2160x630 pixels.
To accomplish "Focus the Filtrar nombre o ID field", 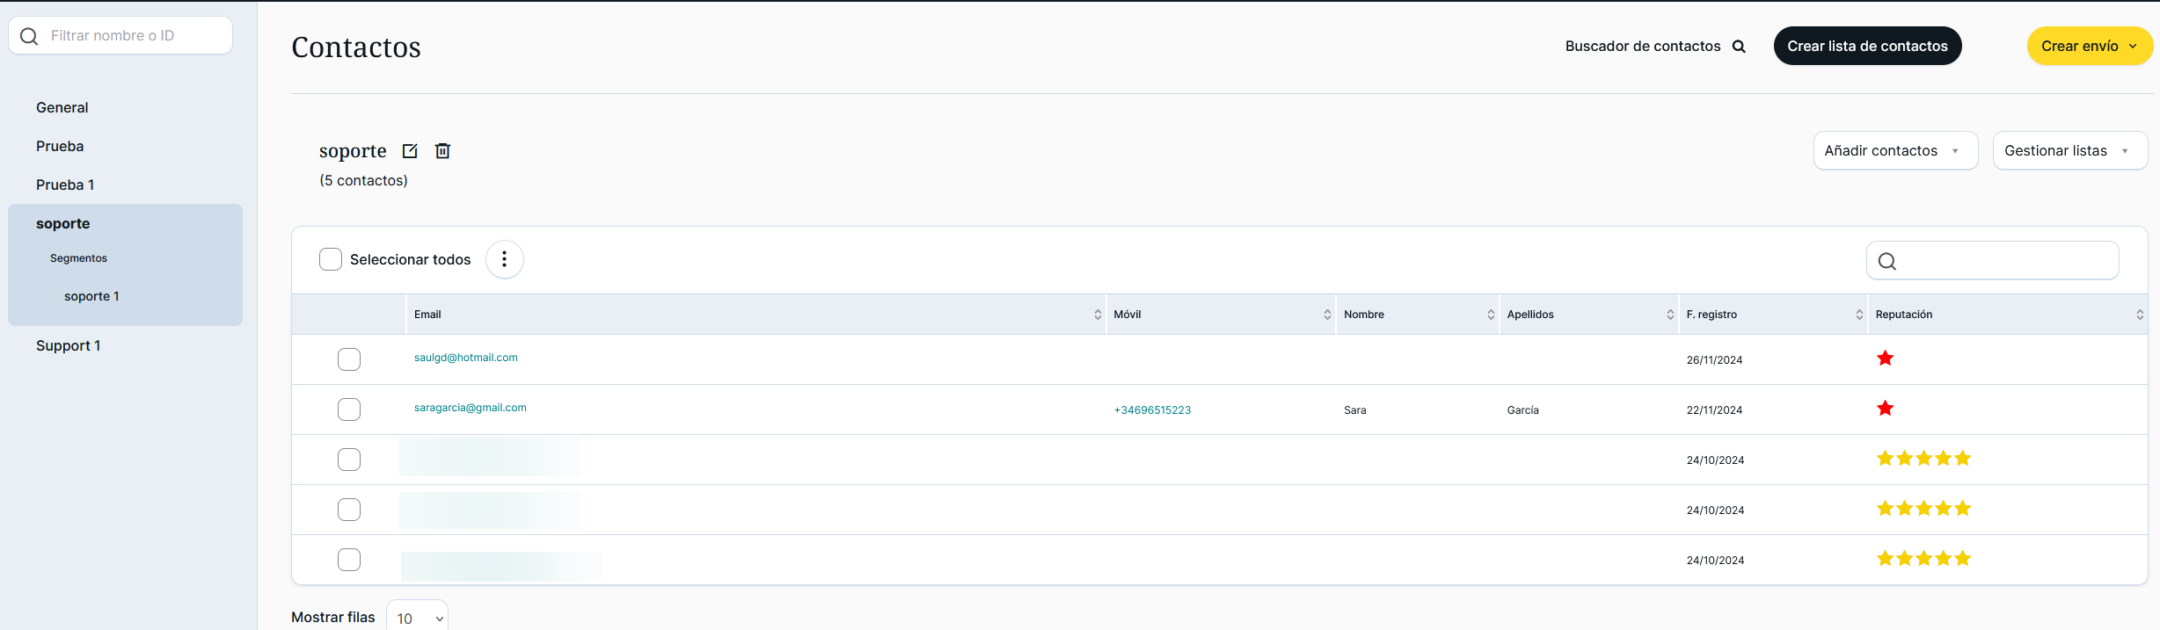I will (132, 36).
